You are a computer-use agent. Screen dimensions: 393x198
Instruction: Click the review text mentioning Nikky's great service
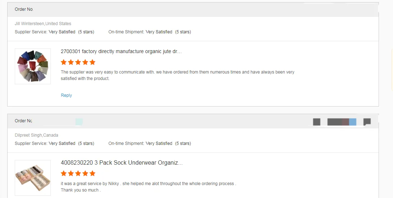point(148,184)
